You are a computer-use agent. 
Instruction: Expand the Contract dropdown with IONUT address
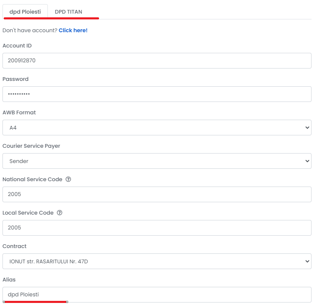(157, 261)
